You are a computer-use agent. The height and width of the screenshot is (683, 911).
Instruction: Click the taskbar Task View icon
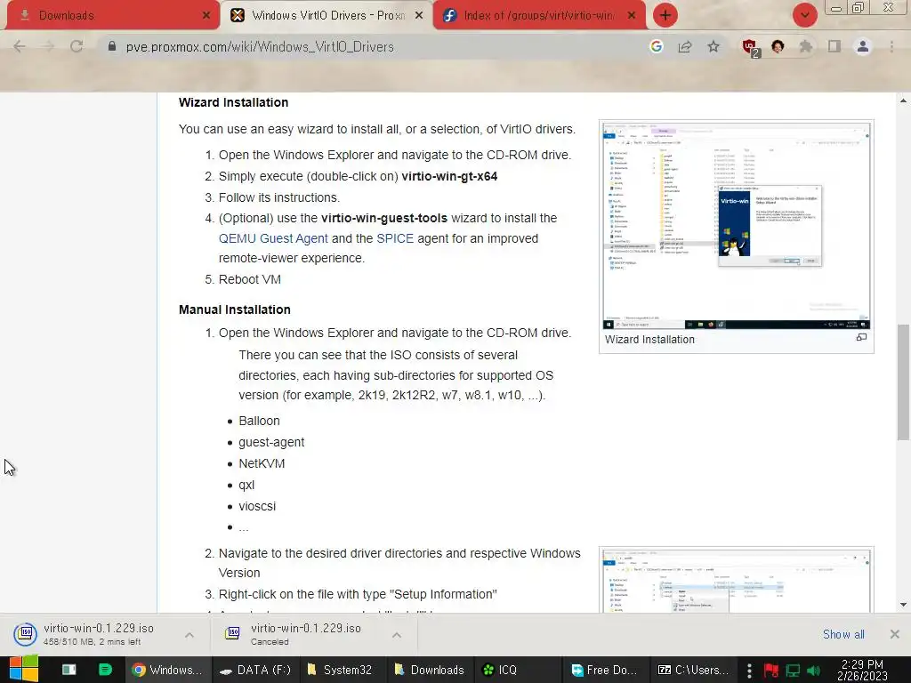(69, 670)
